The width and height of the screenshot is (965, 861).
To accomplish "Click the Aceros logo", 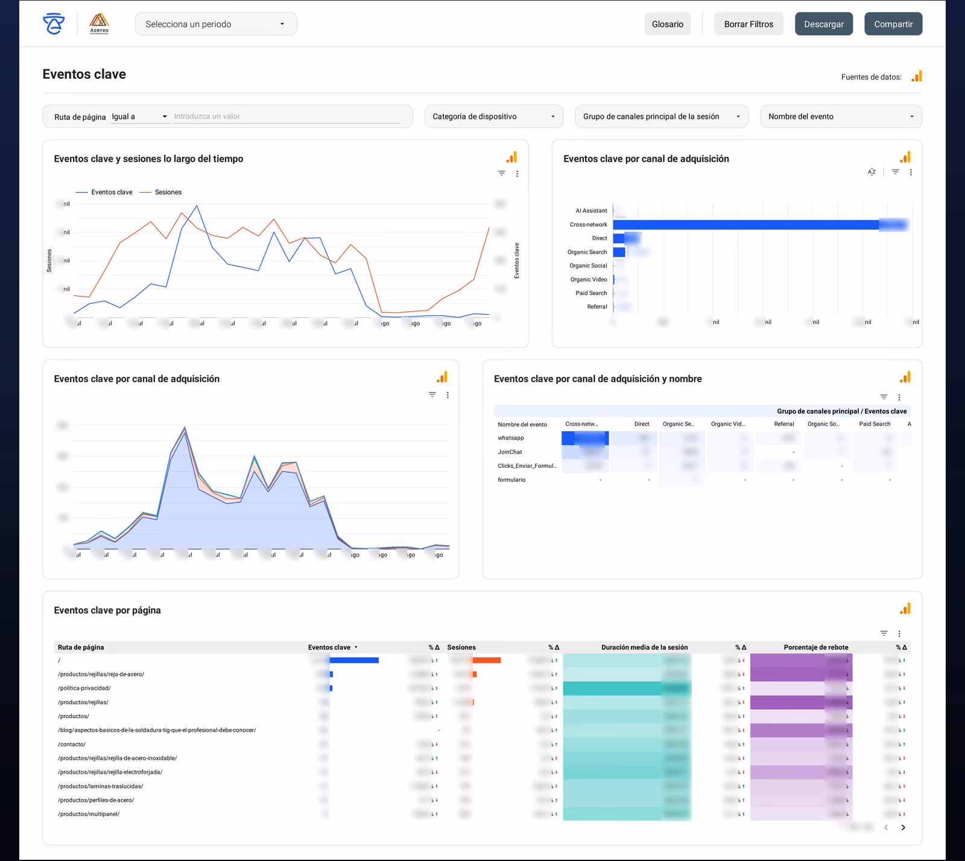I will (x=99, y=24).
